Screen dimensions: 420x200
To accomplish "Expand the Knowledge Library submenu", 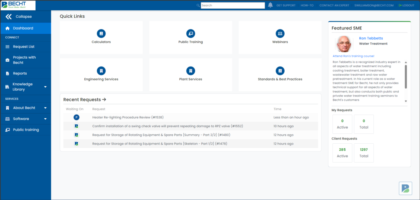I will click(x=45, y=87).
